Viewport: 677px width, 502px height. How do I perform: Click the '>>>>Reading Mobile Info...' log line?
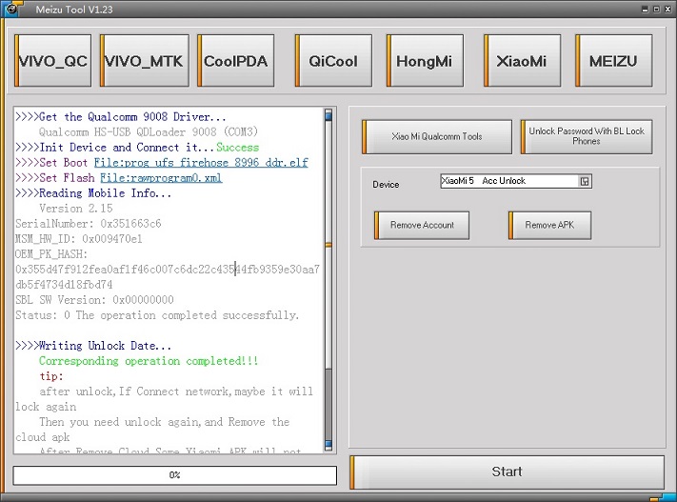point(93,193)
